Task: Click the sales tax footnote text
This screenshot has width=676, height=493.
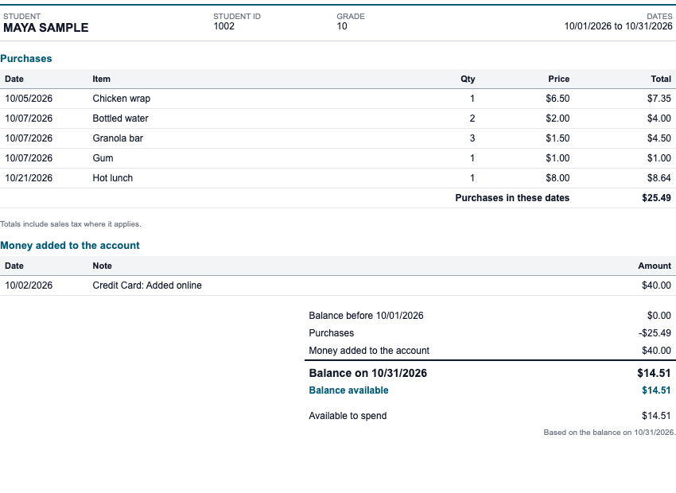Action: (71, 224)
